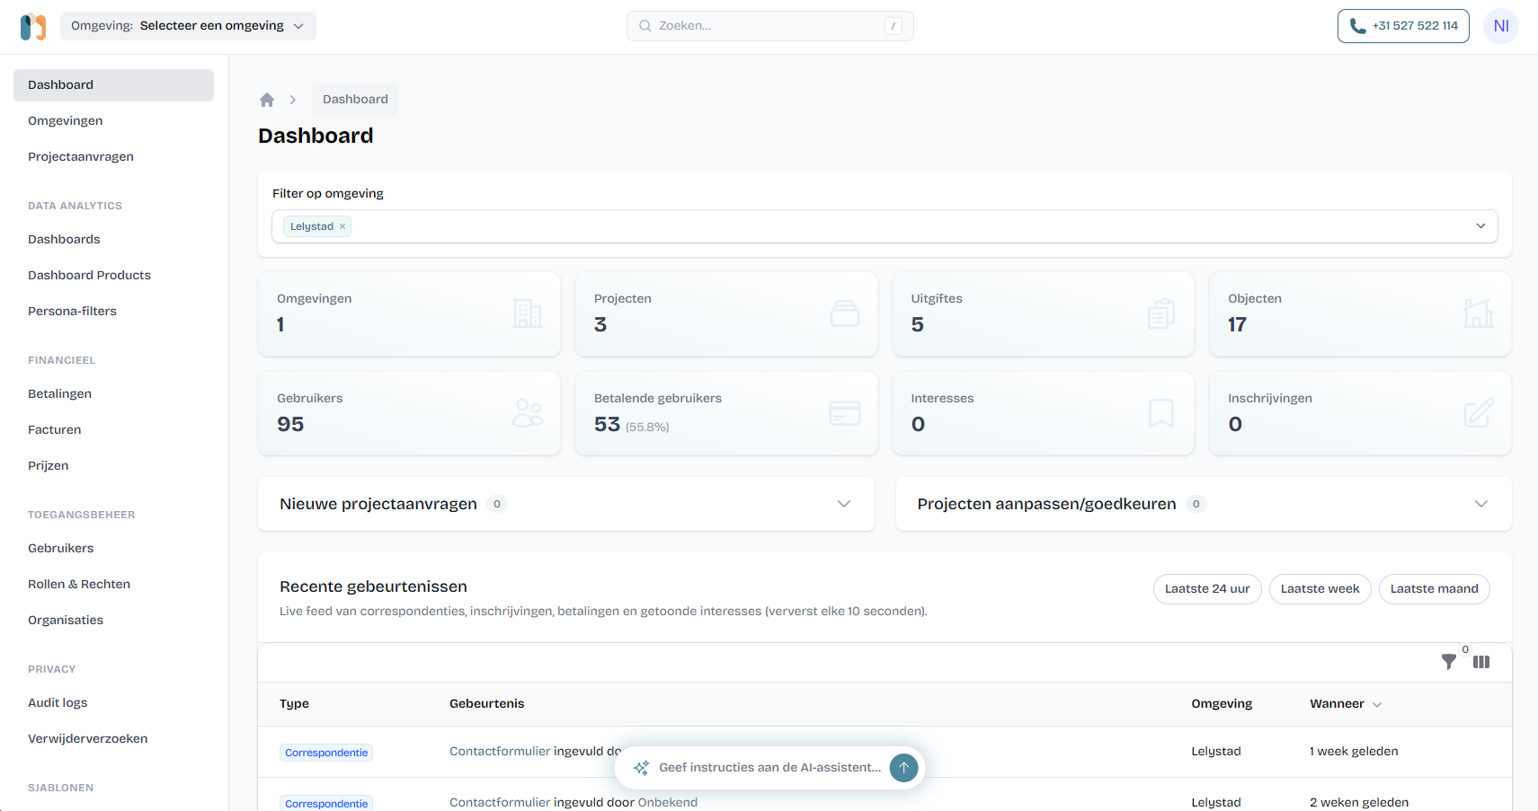Open Betalingen in the sidebar
Viewport: 1538px width, 811px height.
tap(113, 394)
